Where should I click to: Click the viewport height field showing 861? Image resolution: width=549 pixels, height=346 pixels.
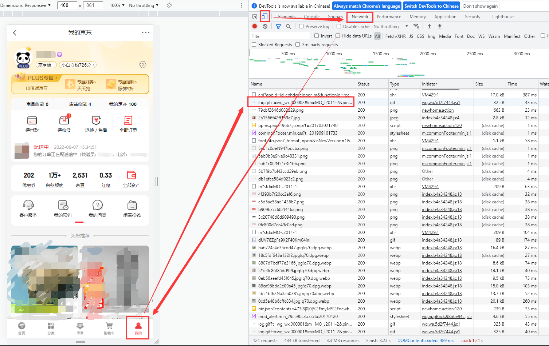[x=93, y=5]
